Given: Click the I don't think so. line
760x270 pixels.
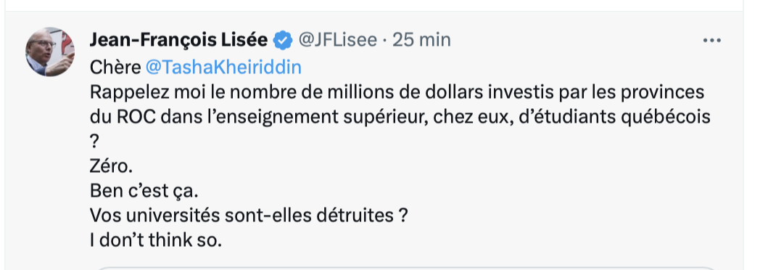Looking at the screenshot, I should click(156, 241).
